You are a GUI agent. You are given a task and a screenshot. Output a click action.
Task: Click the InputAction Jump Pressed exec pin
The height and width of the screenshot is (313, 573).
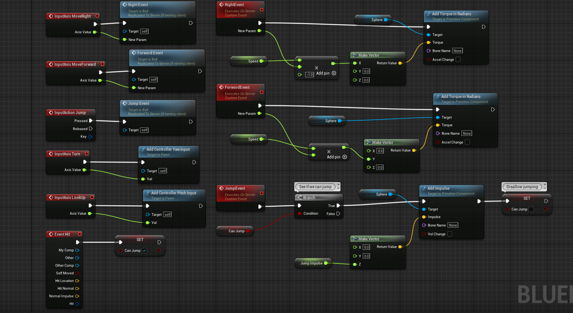[x=91, y=121]
